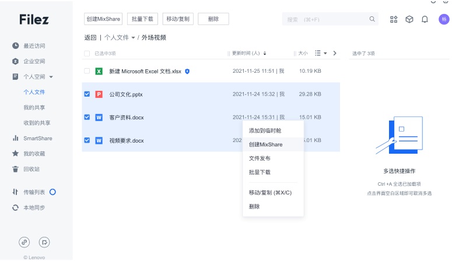452x262 pixels.
Task: Check the box for 新建 Microsoft Excel 文档.xlsx
Action: pyautogui.click(x=87, y=71)
